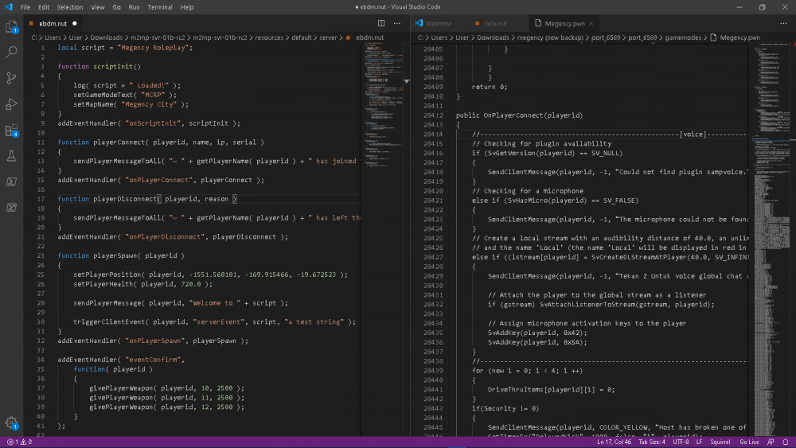Image resolution: width=796 pixels, height=448 pixels.
Task: Open the Extensions view
Action: tap(11, 130)
